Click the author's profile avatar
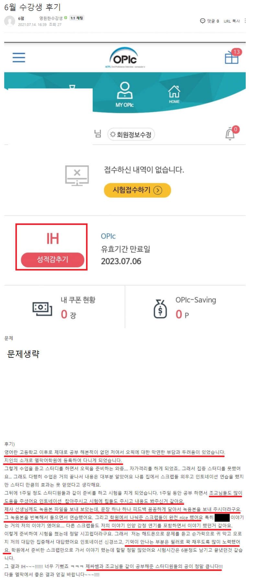Viewport: 259px width, 586px height. click(x=10, y=21)
